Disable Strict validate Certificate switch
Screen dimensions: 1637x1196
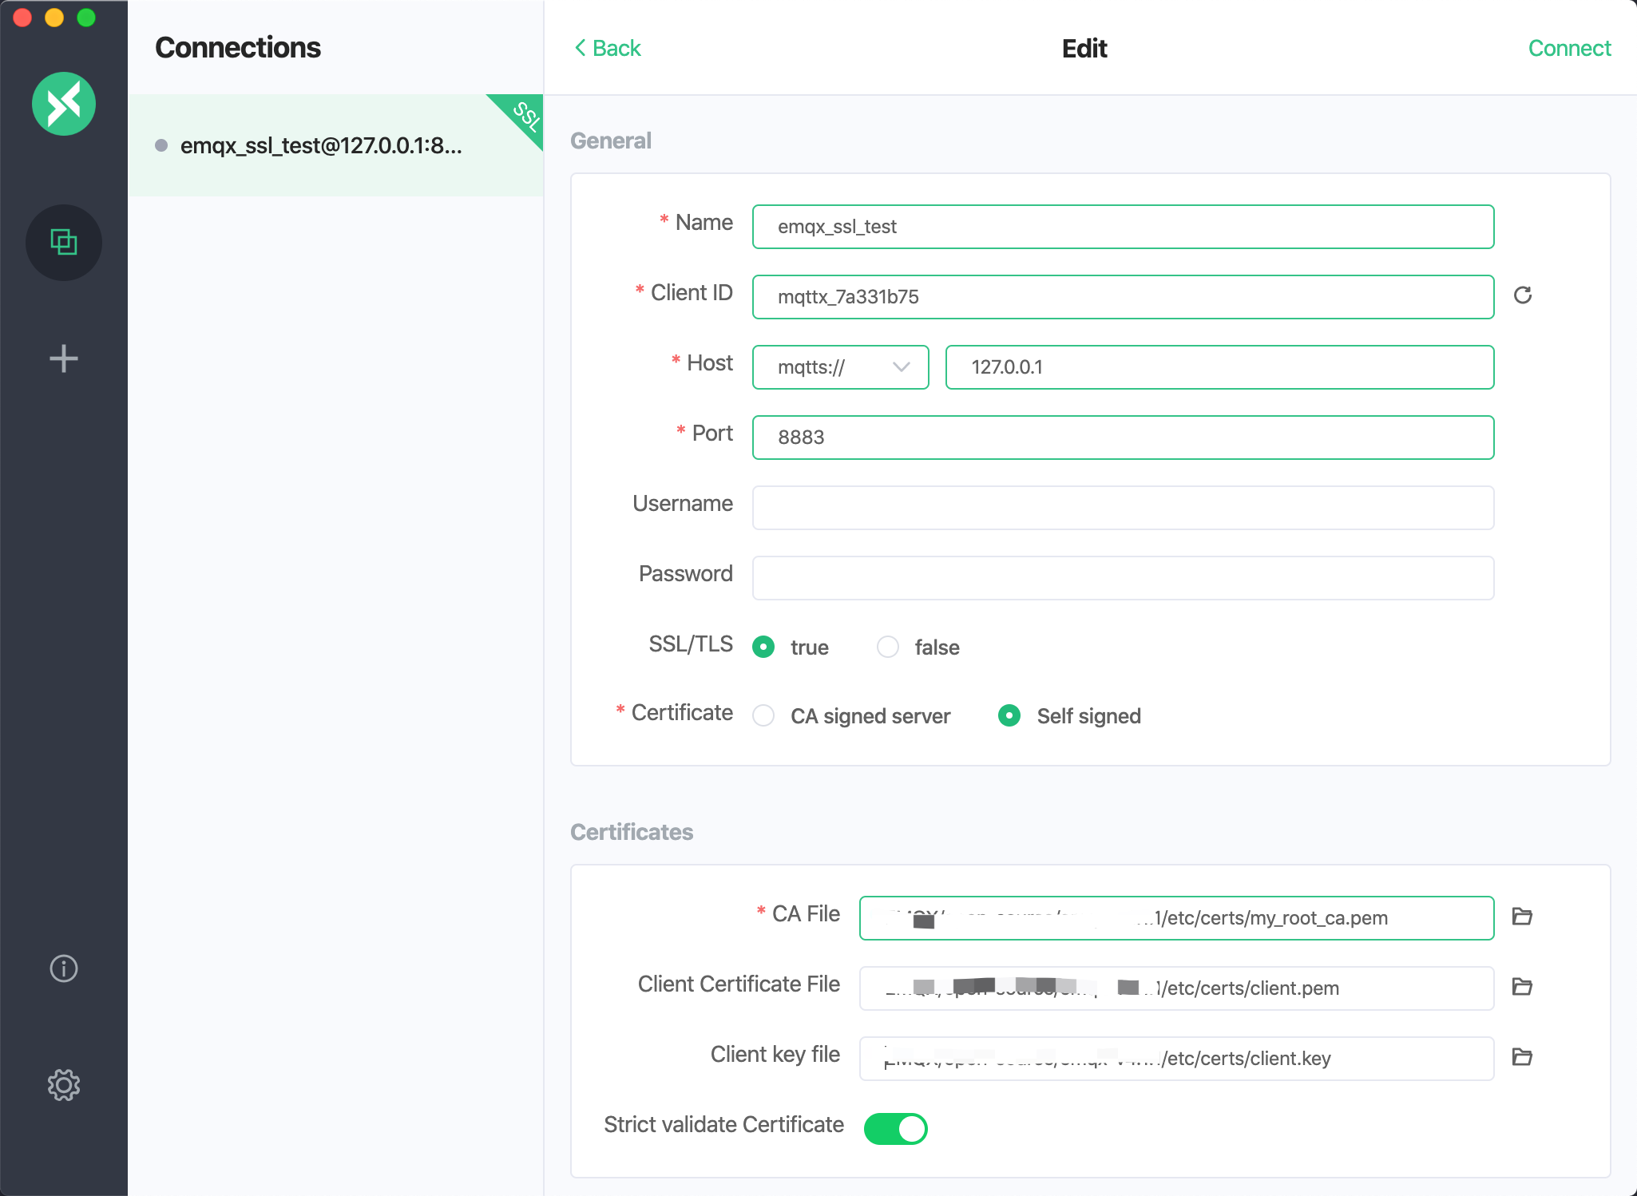(895, 1128)
